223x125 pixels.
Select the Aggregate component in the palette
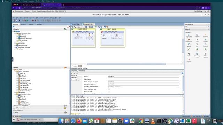click(x=189, y=35)
